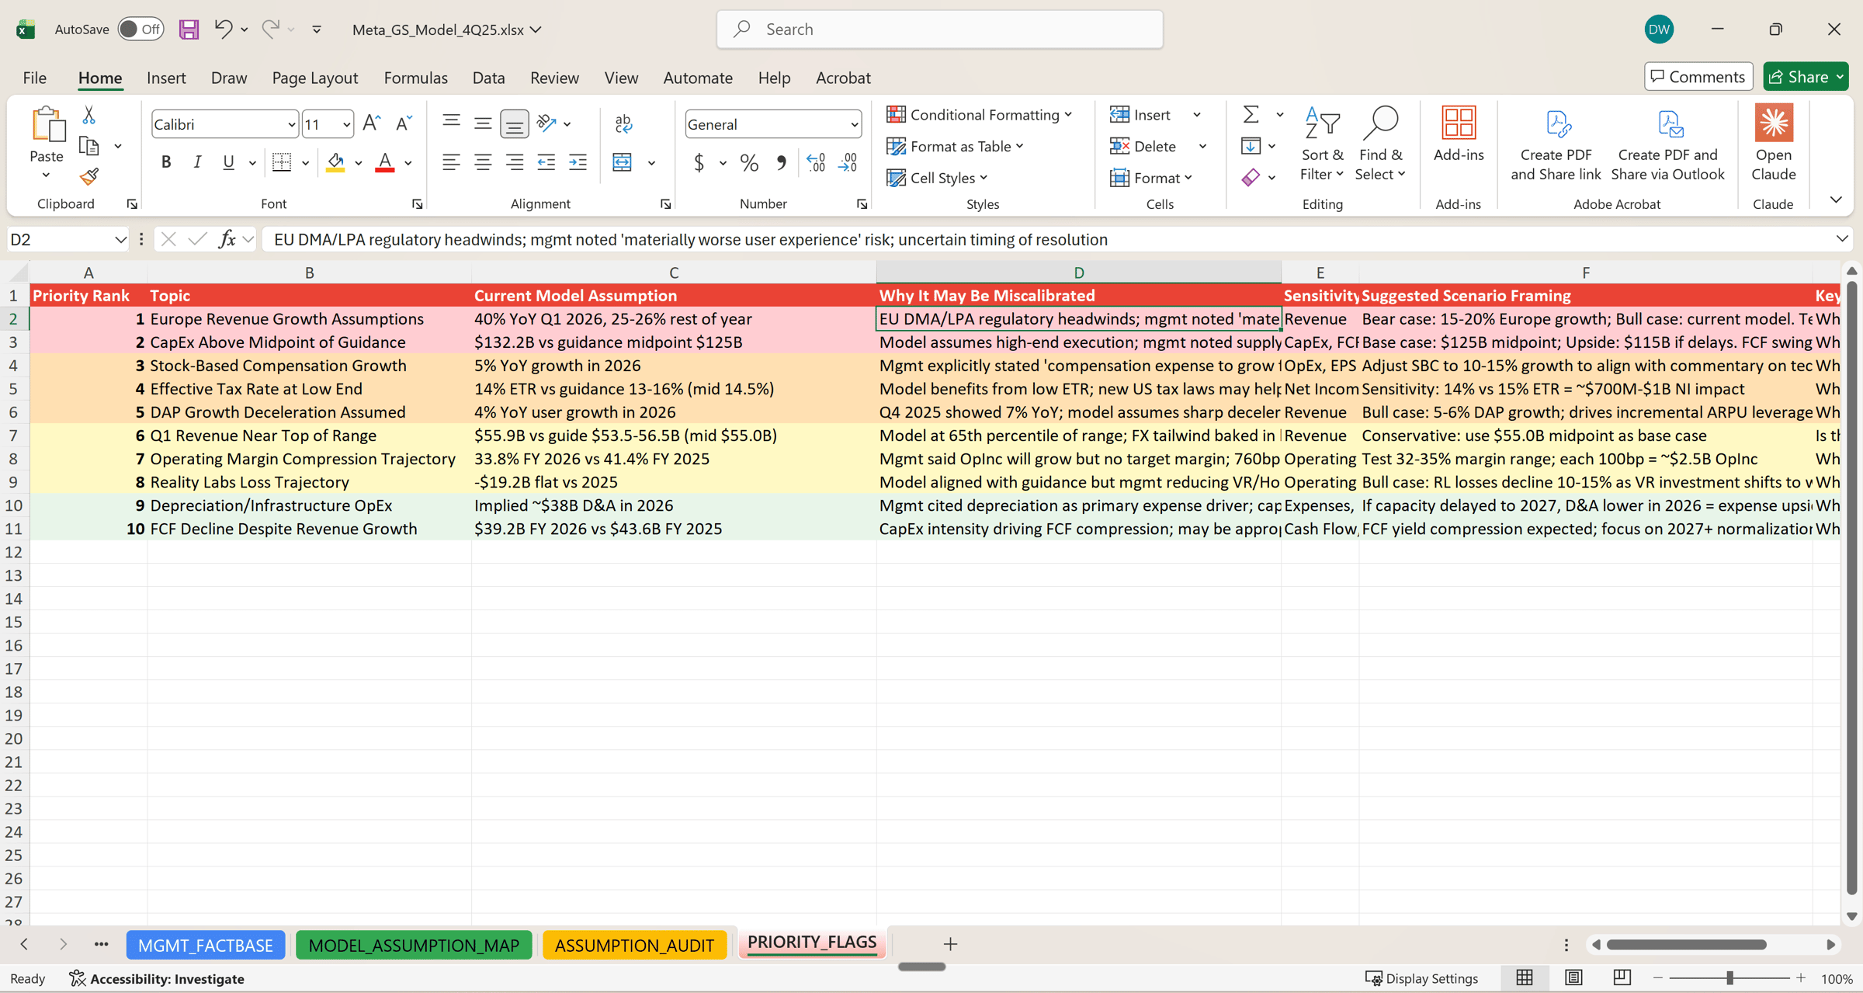Switch to MGMT_FACTBASE sheet tab

click(x=206, y=945)
